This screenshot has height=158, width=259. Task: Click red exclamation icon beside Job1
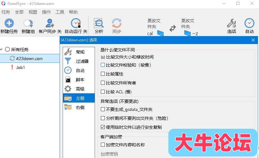coord(12,67)
